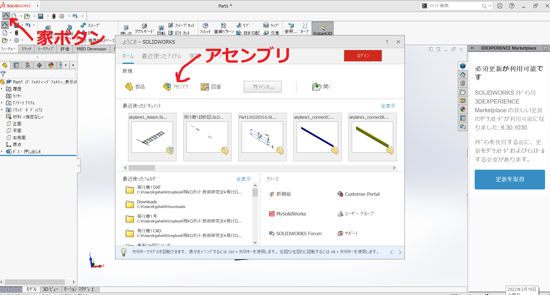The width and height of the screenshot is (550, 295).
Task: Open Options gear icon in top bar
Action: [x=62, y=16]
